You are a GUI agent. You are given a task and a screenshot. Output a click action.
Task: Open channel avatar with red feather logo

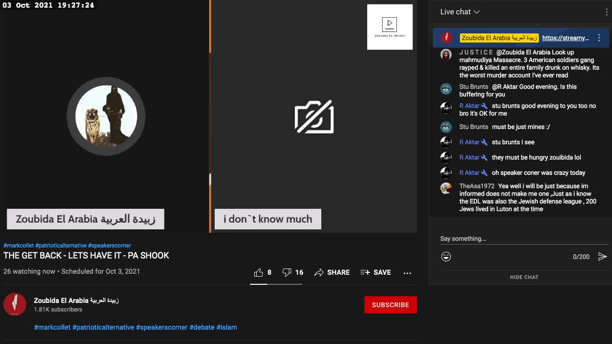coord(15,304)
